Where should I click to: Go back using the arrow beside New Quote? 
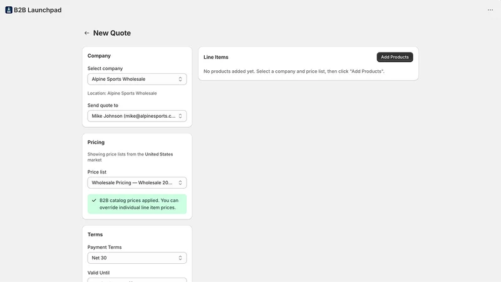coord(86,33)
